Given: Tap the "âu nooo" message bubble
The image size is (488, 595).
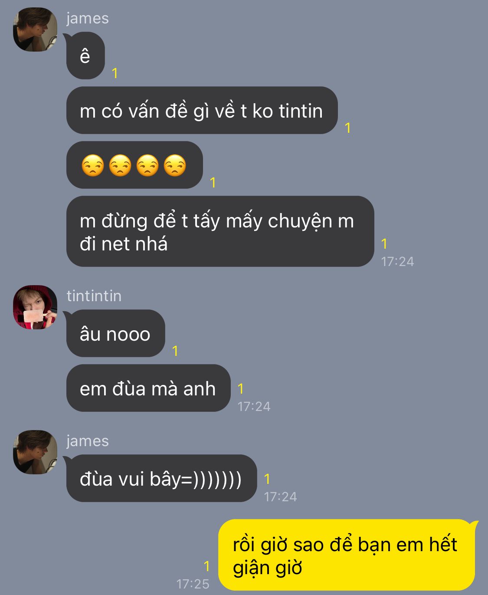Looking at the screenshot, I should click(115, 333).
